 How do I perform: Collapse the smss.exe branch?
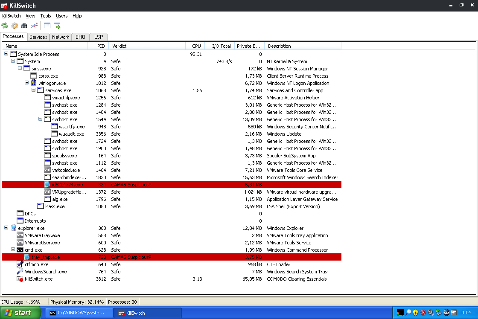point(20,68)
